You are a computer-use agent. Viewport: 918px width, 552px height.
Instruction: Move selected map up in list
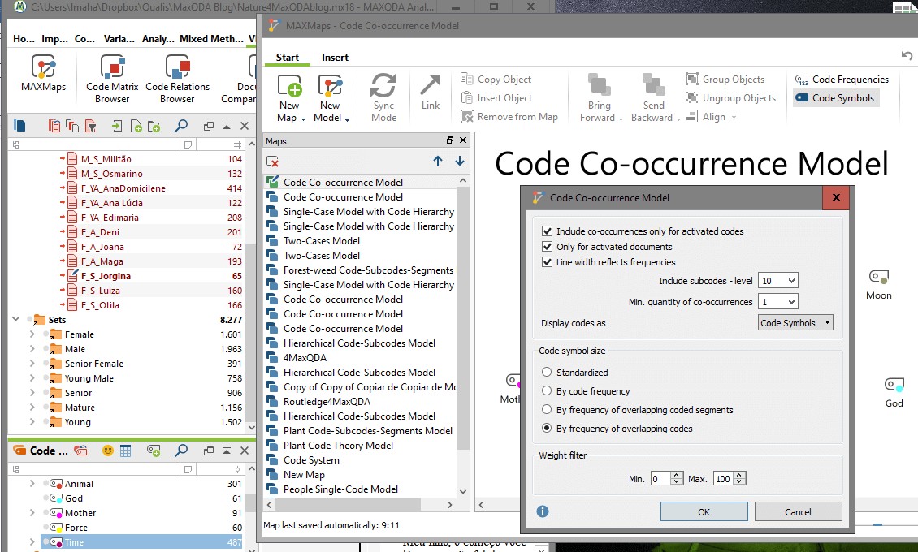(438, 161)
